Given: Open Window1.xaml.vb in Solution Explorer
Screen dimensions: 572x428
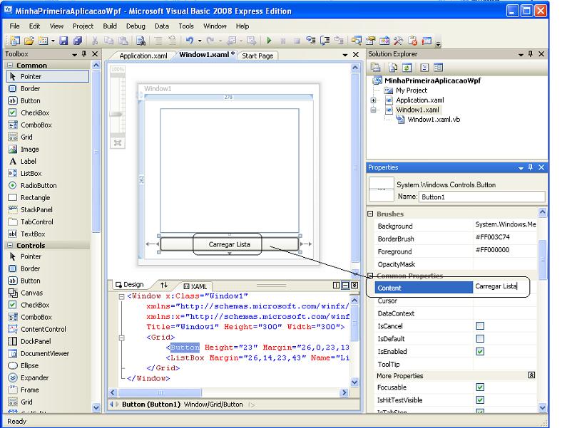Looking at the screenshot, I should click(433, 120).
